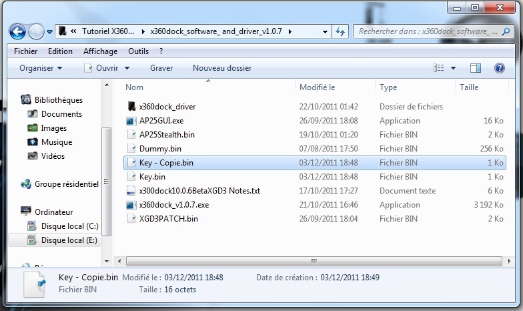The image size is (523, 311).
Task: Click the Ouvrir button
Action: [101, 68]
